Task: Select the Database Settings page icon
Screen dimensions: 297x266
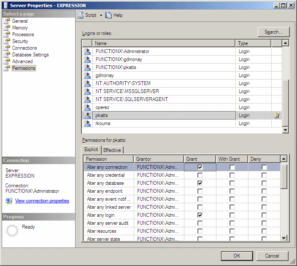Action: pos(7,55)
